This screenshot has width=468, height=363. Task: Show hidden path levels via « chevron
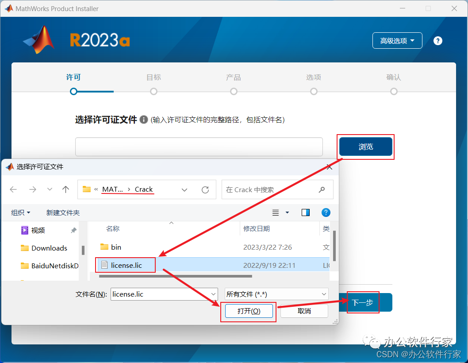tap(96, 189)
